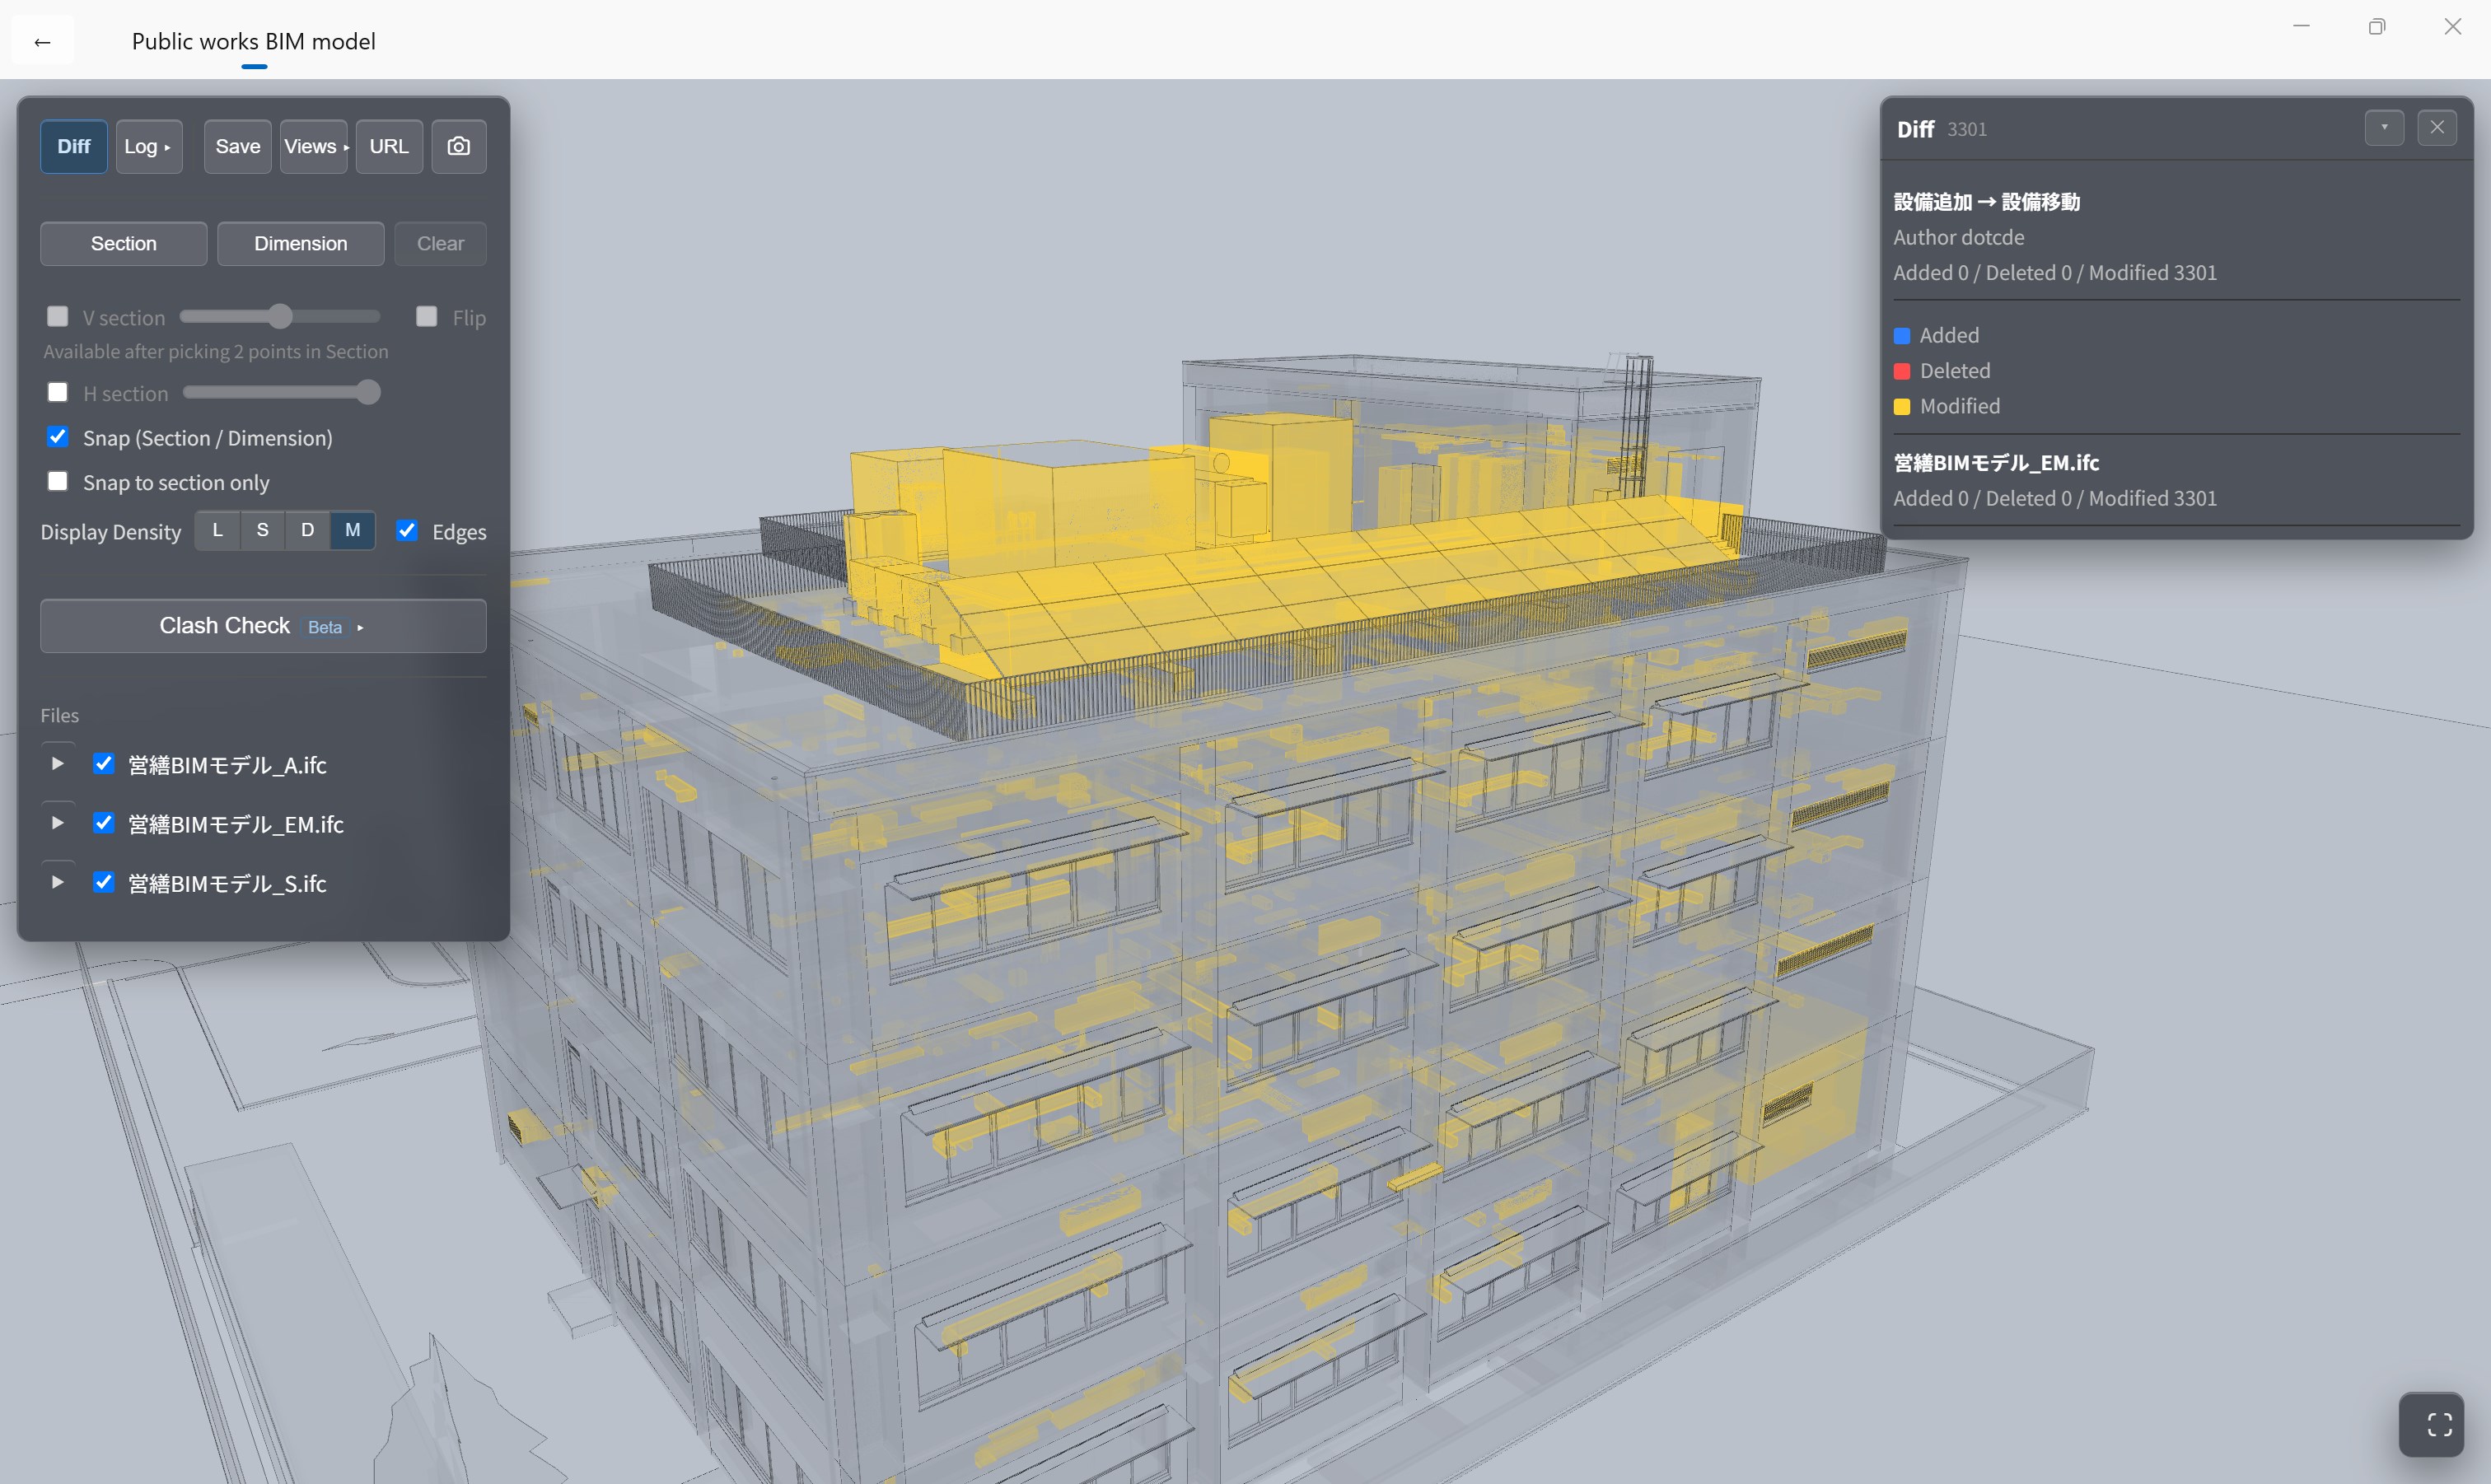Activate the Dimension tool
Screen dimensions: 2491x1484
tap(301, 243)
